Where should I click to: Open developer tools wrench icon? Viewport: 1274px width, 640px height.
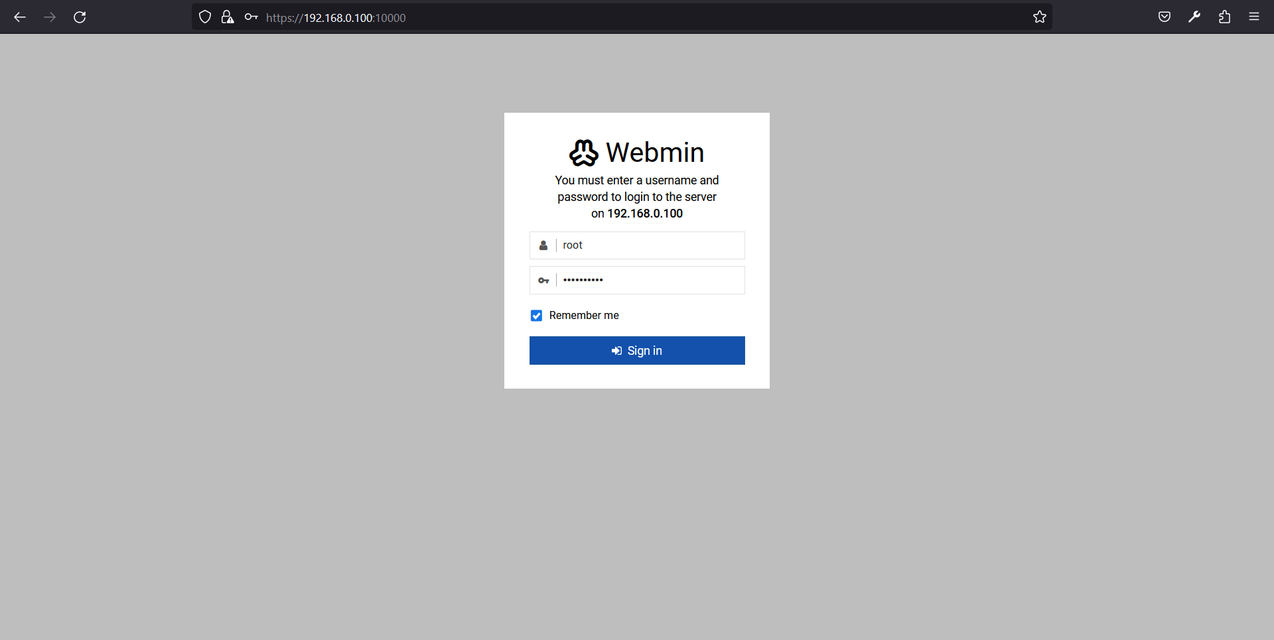tap(1194, 17)
